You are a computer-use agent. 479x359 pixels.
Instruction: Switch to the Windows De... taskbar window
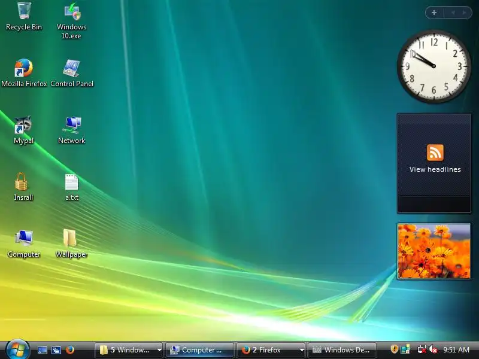tap(342, 350)
